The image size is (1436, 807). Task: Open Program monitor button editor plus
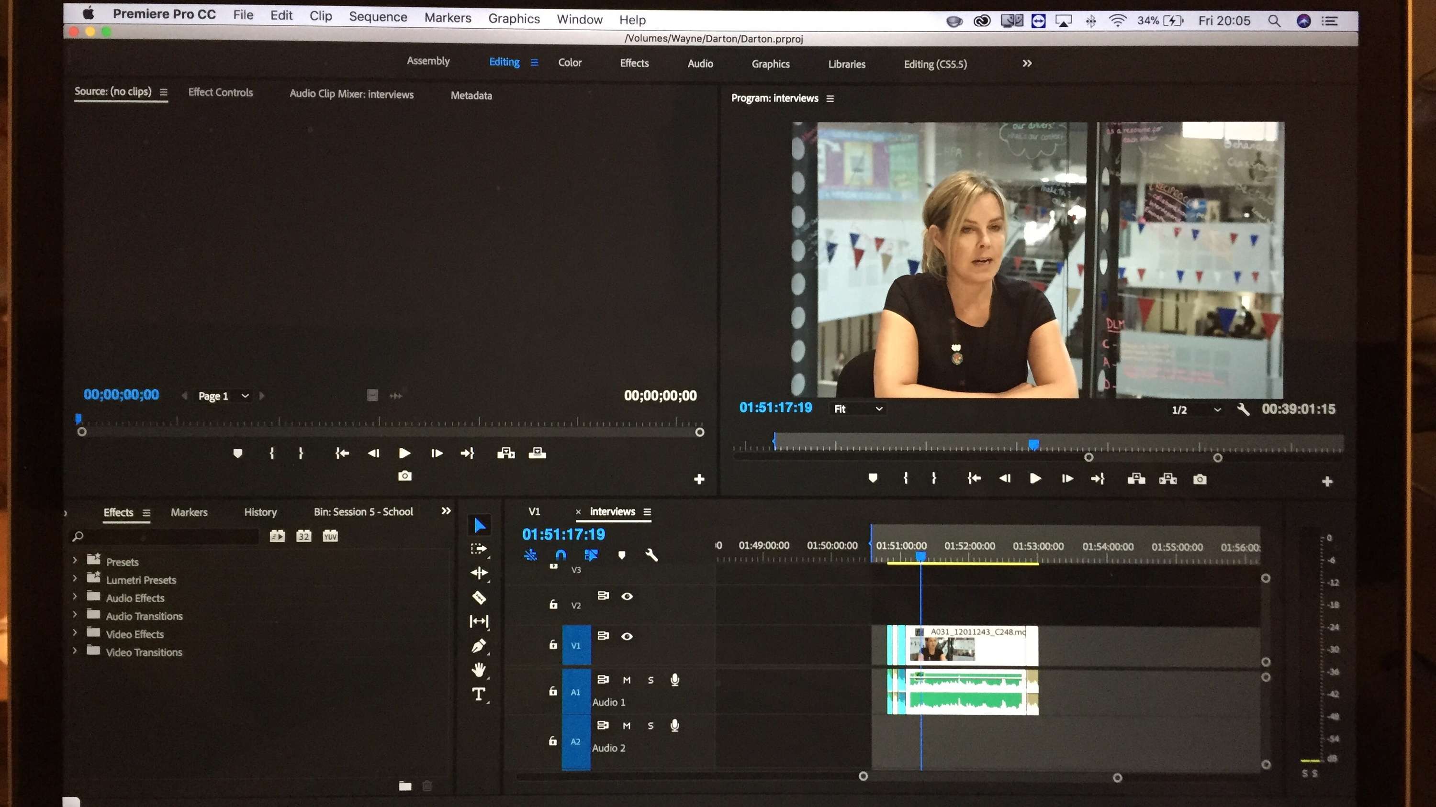point(1327,481)
